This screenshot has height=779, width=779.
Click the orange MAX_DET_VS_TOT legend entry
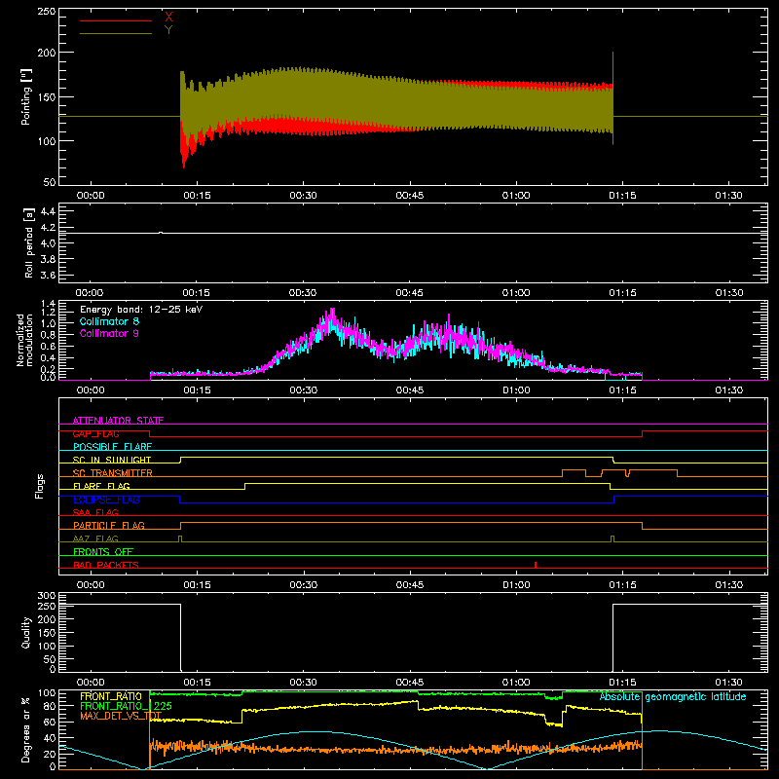pyautogui.click(x=121, y=716)
